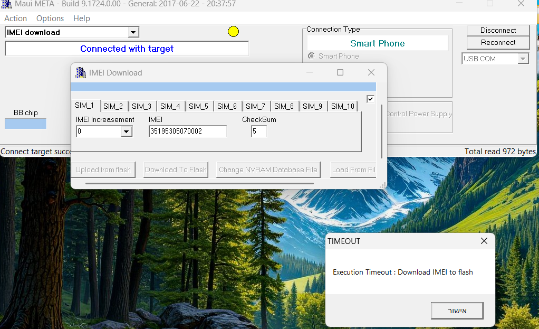The image size is (539, 329).
Task: Toggle the checkbox right of SIM tabs
Action: [x=370, y=99]
